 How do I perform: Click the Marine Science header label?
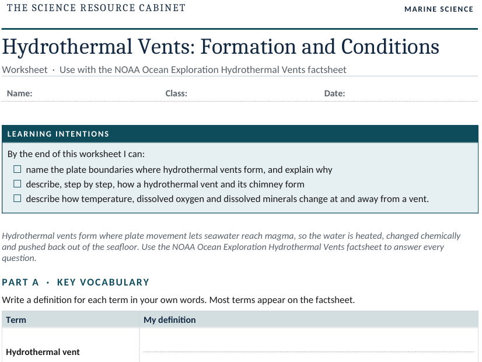439,9
